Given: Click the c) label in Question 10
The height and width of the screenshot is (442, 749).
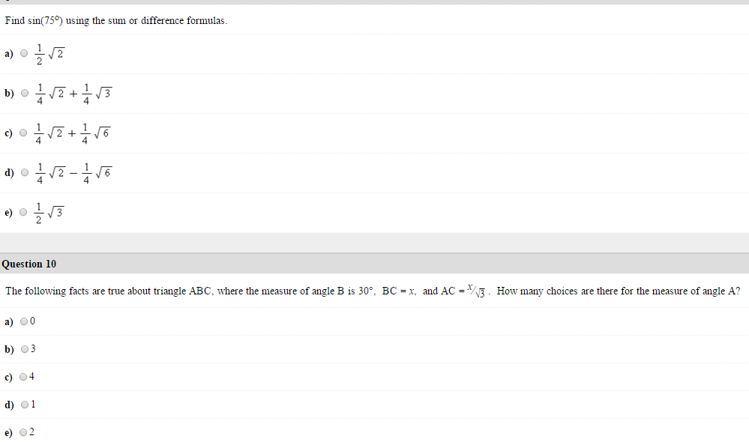Looking at the screenshot, I should (x=7, y=376).
